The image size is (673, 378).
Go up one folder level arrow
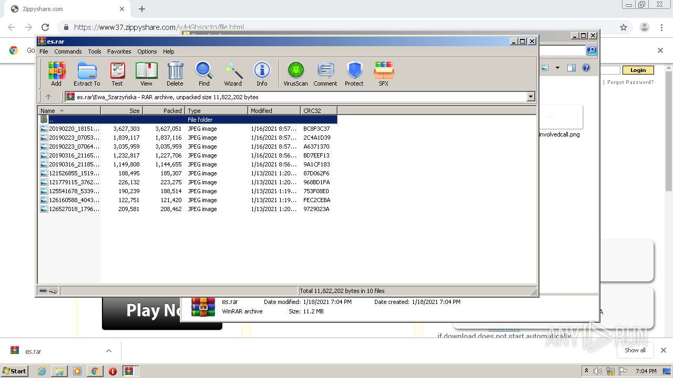click(48, 97)
